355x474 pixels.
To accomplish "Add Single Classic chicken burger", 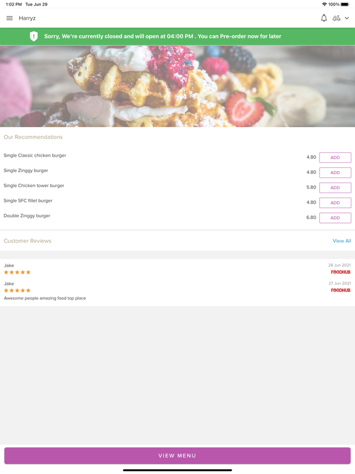I will tap(335, 157).
